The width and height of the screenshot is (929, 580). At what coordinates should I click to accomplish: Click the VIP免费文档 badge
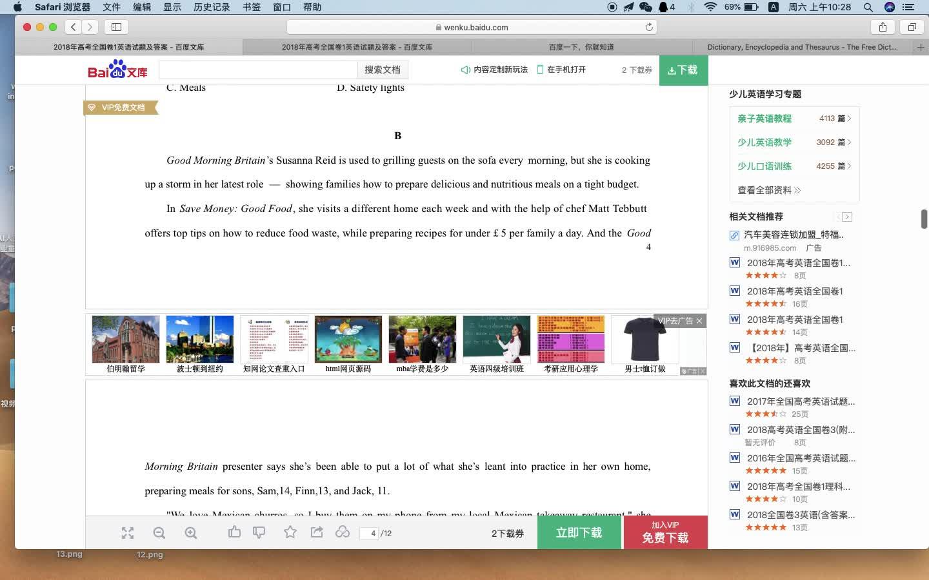click(121, 108)
